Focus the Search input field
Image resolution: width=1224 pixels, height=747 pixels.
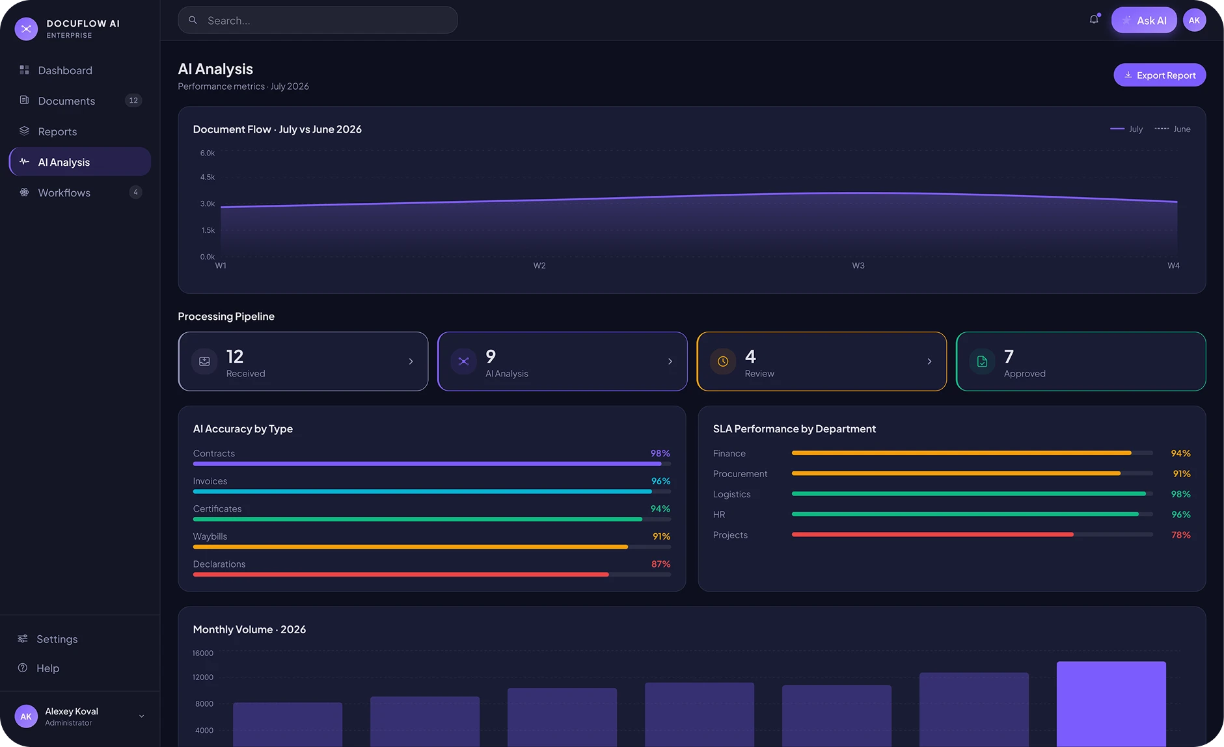(x=318, y=20)
